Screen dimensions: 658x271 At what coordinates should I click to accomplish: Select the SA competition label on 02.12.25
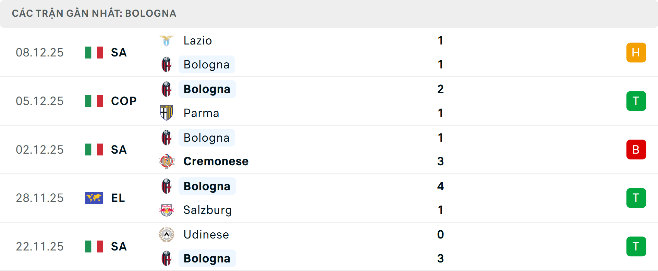point(119,150)
